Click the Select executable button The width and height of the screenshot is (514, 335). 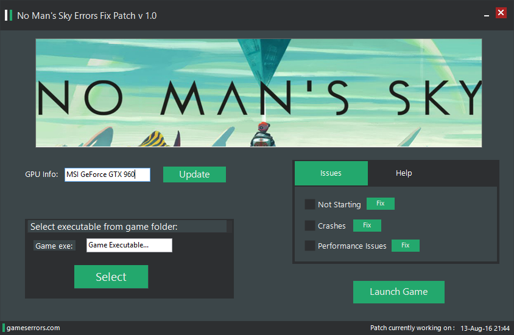(x=111, y=277)
